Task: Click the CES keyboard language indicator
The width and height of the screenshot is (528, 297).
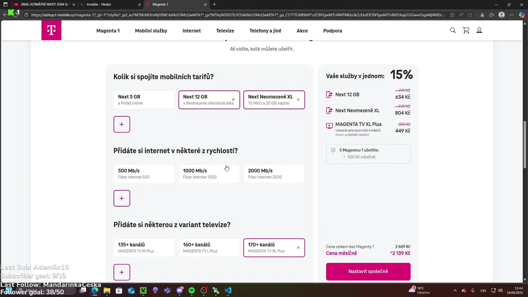Action: pos(483,290)
